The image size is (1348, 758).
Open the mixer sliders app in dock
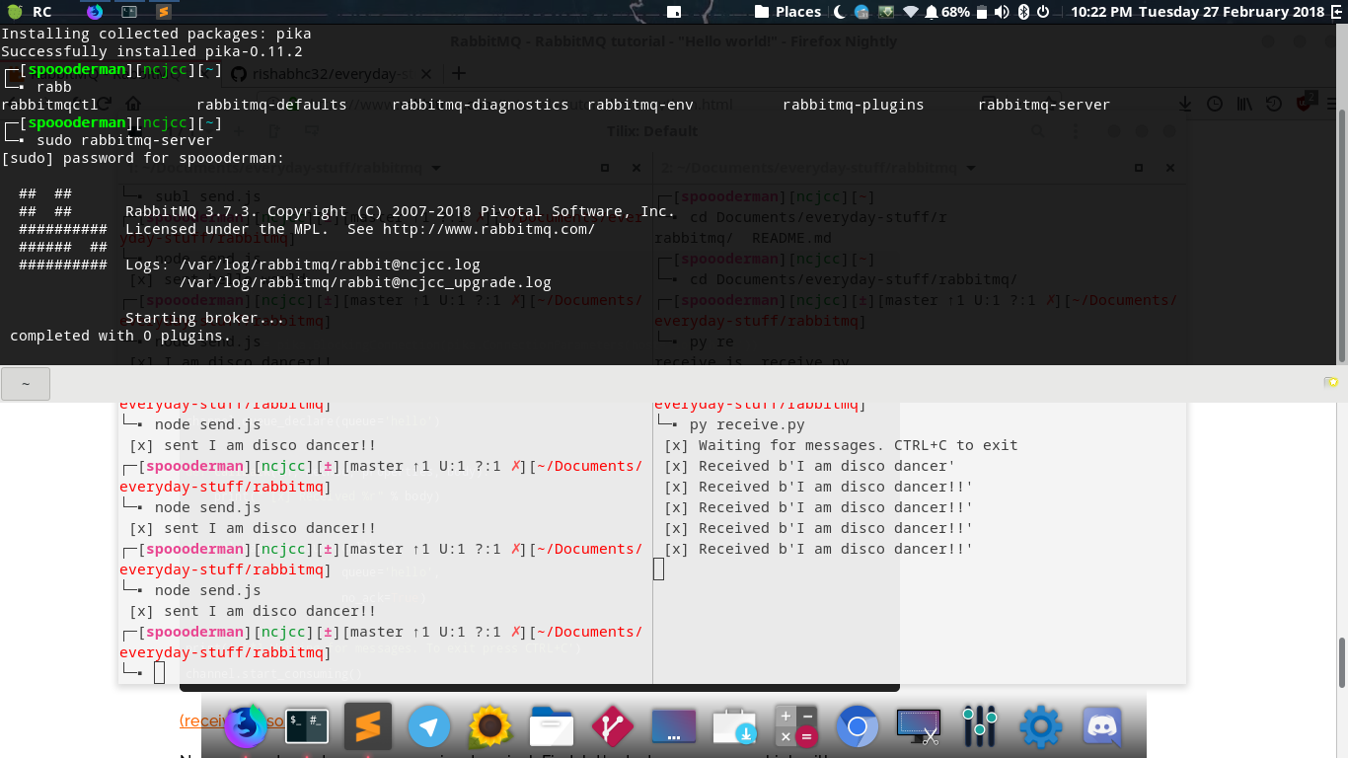[980, 728]
